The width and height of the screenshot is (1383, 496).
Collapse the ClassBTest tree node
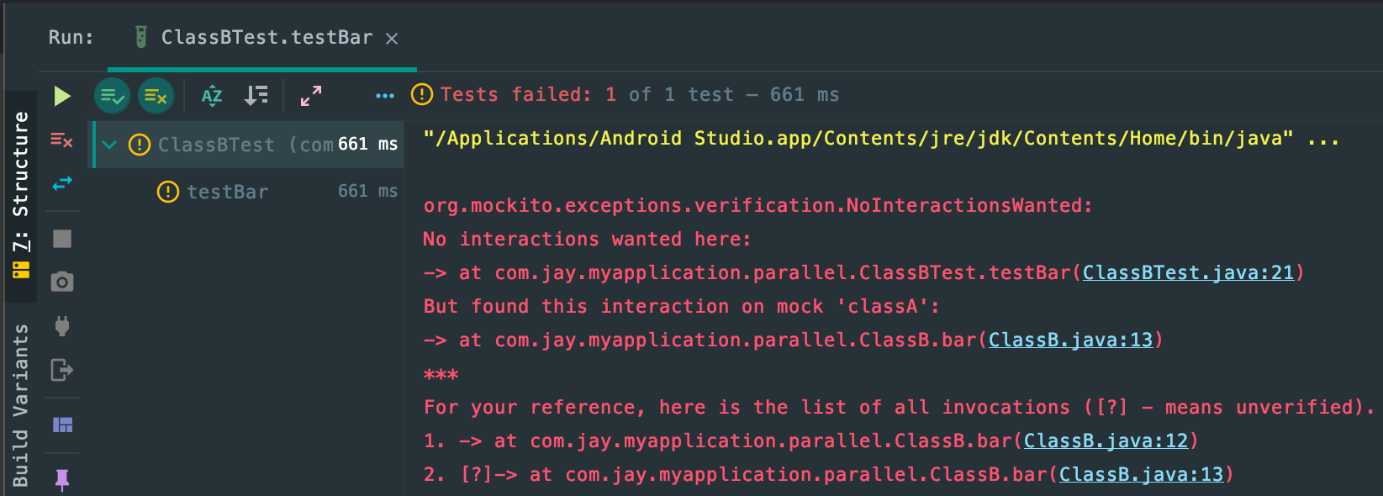109,145
